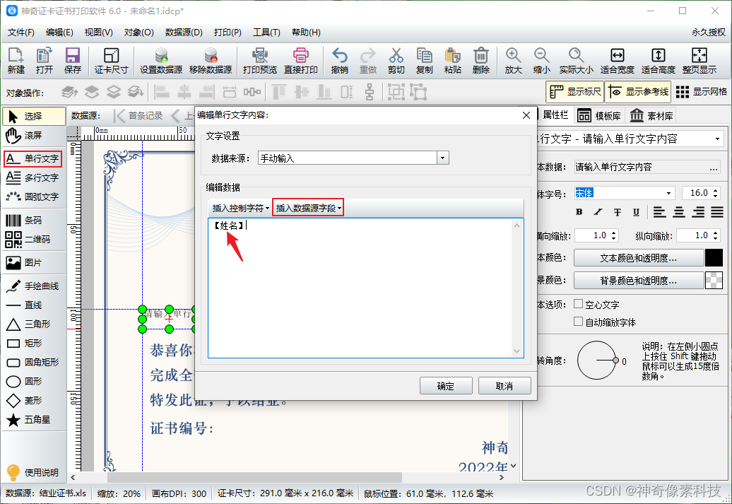Open the 文件(F) menu
The height and width of the screenshot is (504, 732).
tap(21, 33)
